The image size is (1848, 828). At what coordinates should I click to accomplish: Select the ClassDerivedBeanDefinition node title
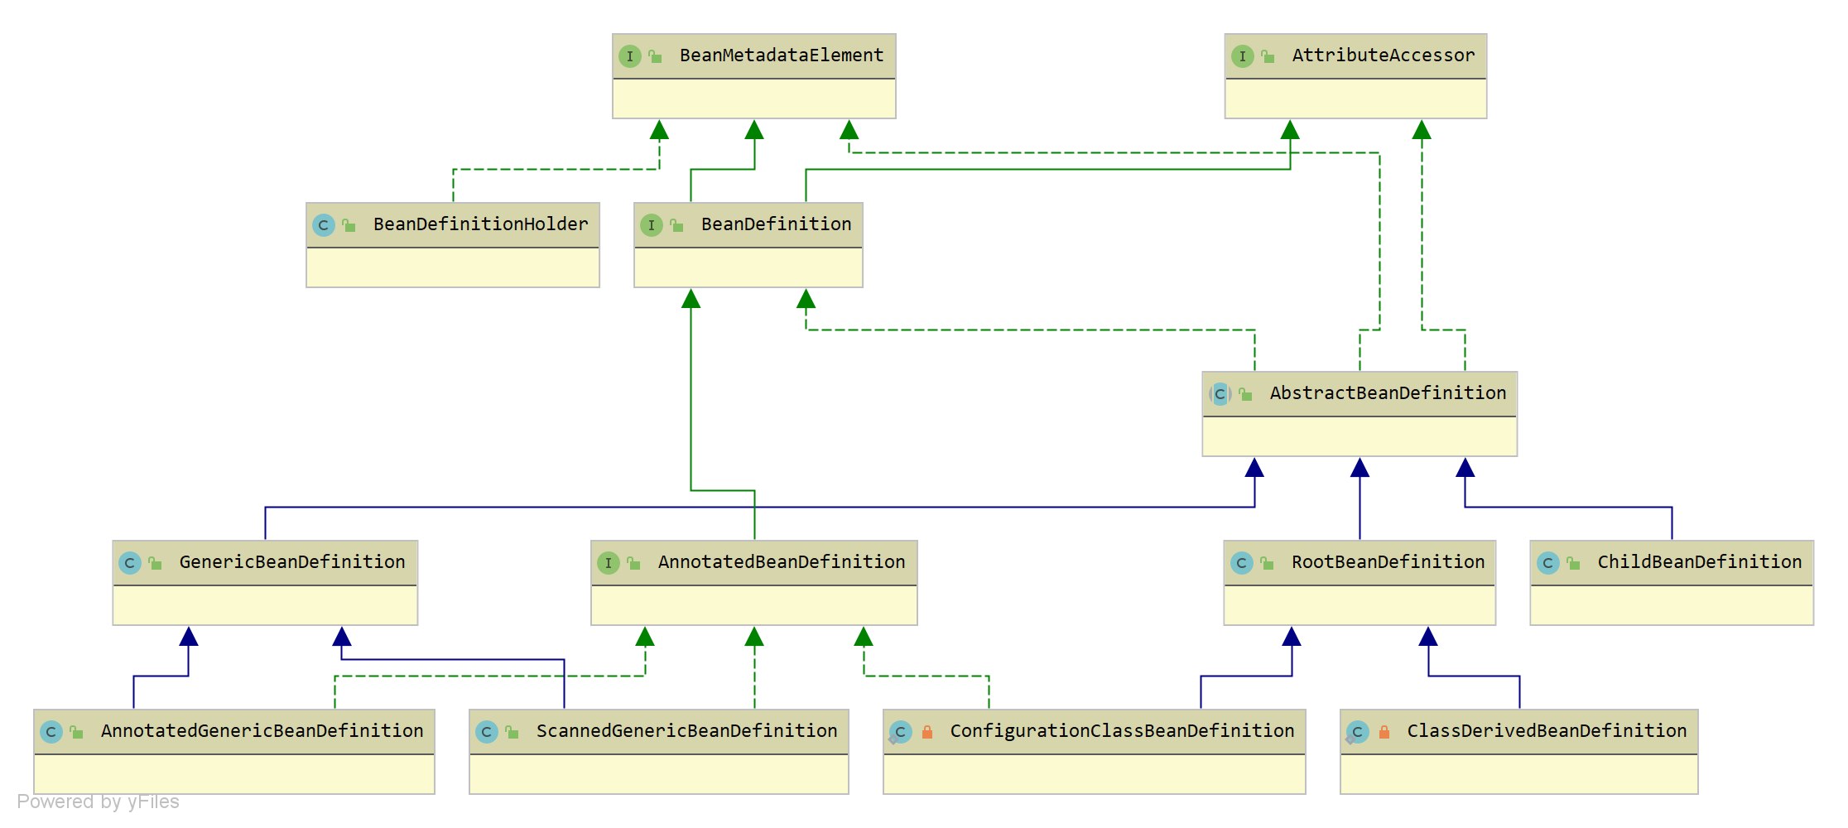click(1547, 731)
